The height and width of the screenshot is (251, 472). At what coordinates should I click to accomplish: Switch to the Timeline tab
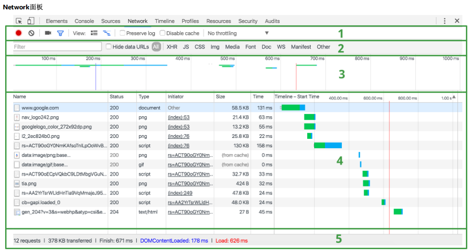click(165, 21)
